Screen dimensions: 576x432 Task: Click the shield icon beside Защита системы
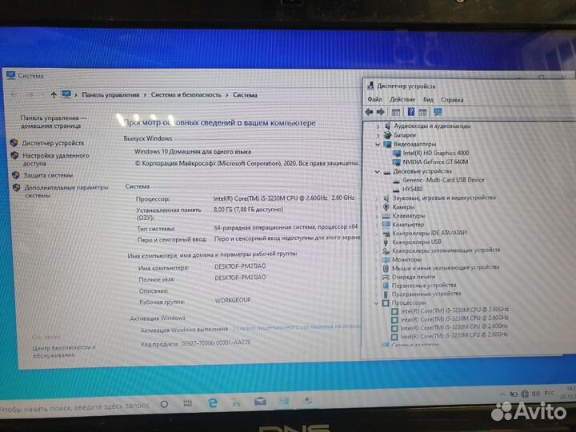(x=16, y=175)
